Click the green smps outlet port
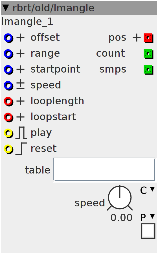The height and width of the screenshot is (254, 158). tap(148, 70)
